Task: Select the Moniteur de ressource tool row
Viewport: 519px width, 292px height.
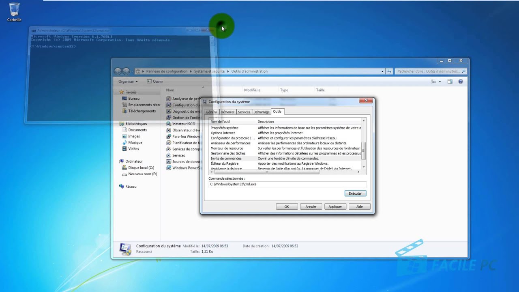Action: 285,148
